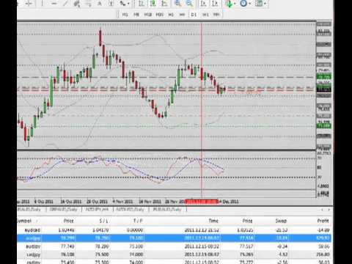
Task: Expand the Indicators dropdown arrow
Action: pyautogui.click(x=235, y=4)
